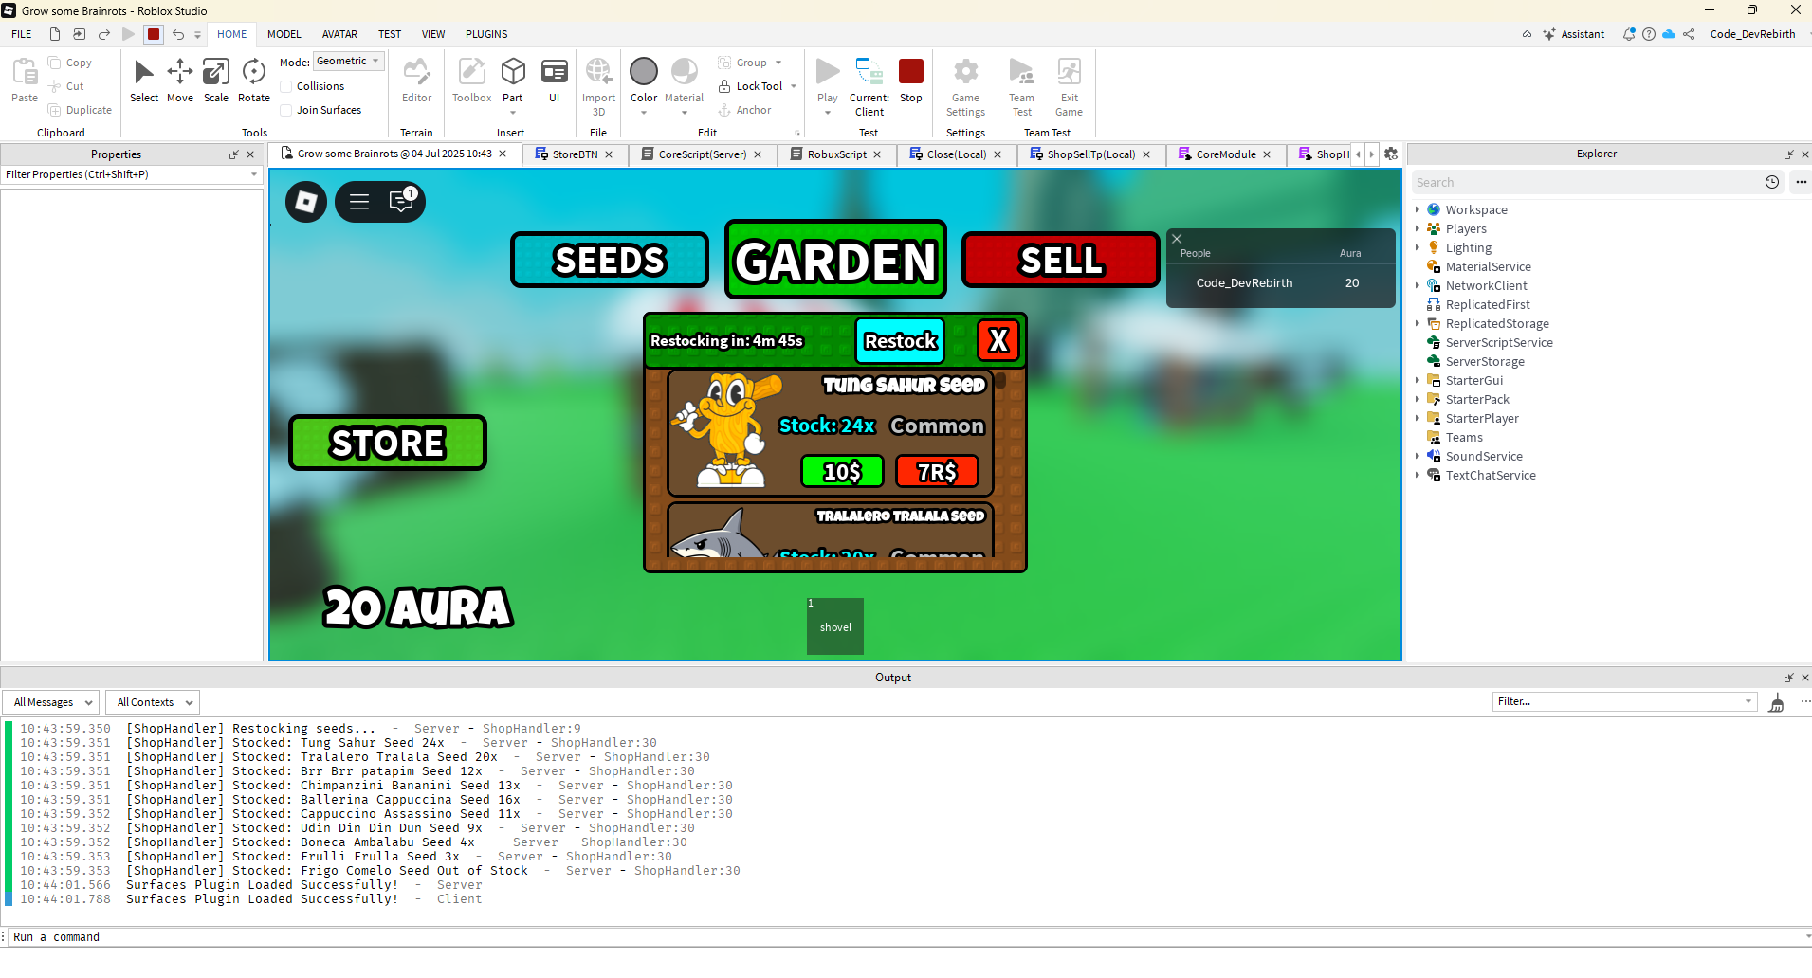Click the Explorer Search field
The width and height of the screenshot is (1812, 978).
pyautogui.click(x=1583, y=182)
